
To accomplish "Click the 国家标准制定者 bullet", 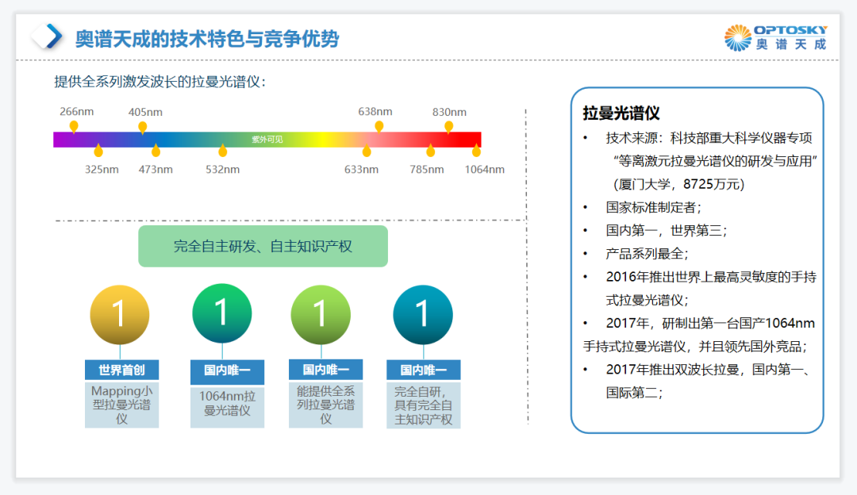I will coord(654,208).
